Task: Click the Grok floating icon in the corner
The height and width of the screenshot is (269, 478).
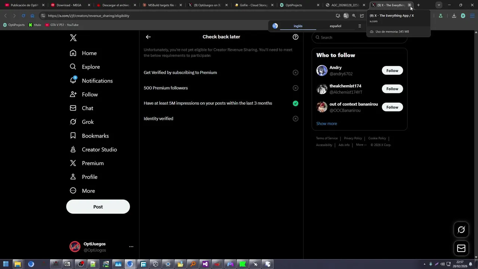Action: coord(461,230)
